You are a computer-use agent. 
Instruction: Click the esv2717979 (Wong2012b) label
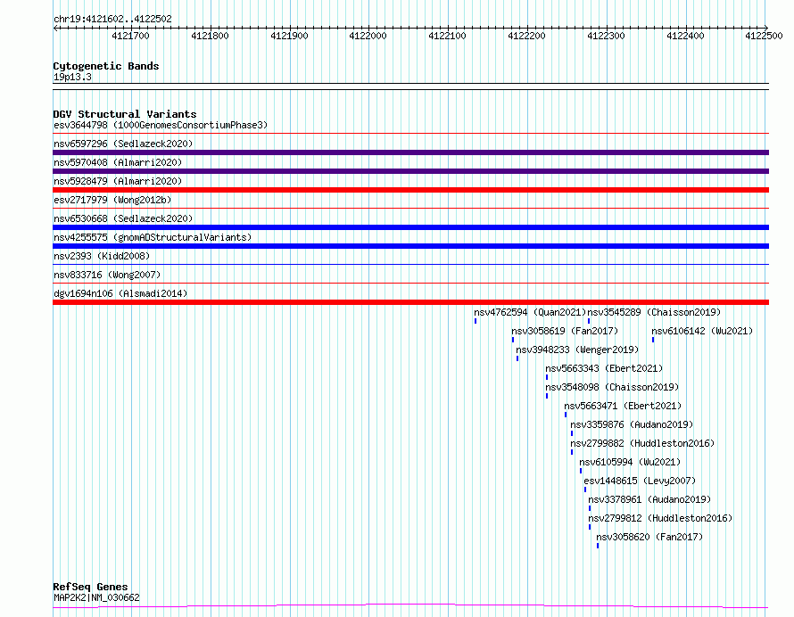112,200
